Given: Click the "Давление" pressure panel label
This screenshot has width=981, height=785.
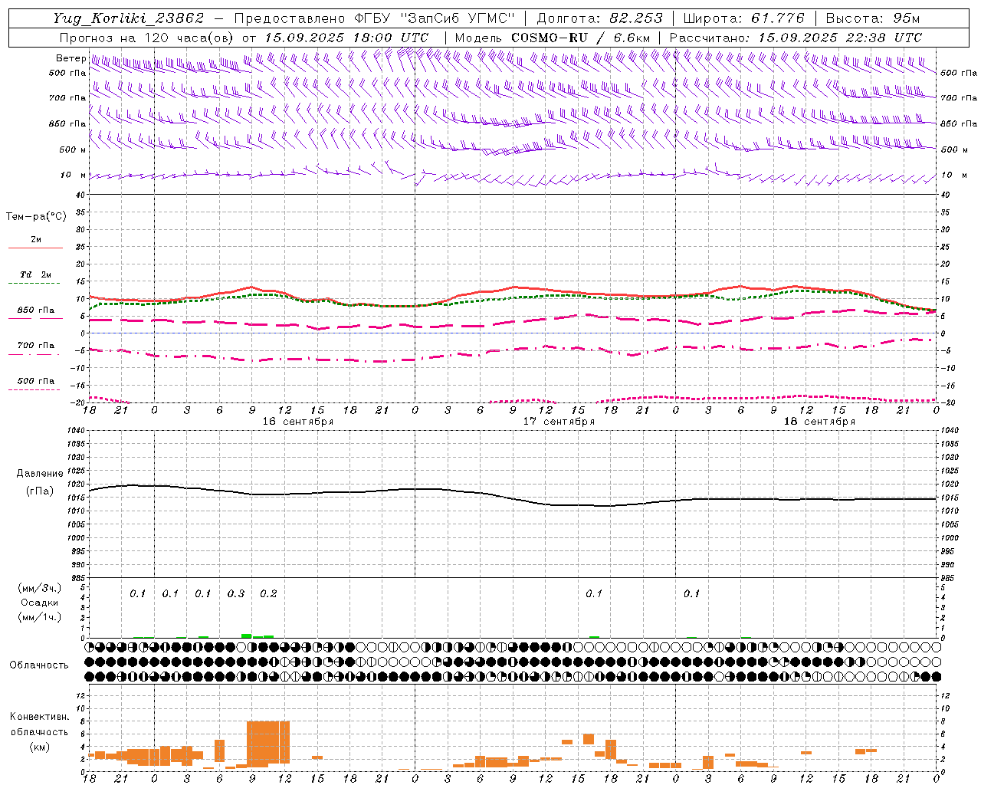Looking at the screenshot, I should [x=40, y=474].
